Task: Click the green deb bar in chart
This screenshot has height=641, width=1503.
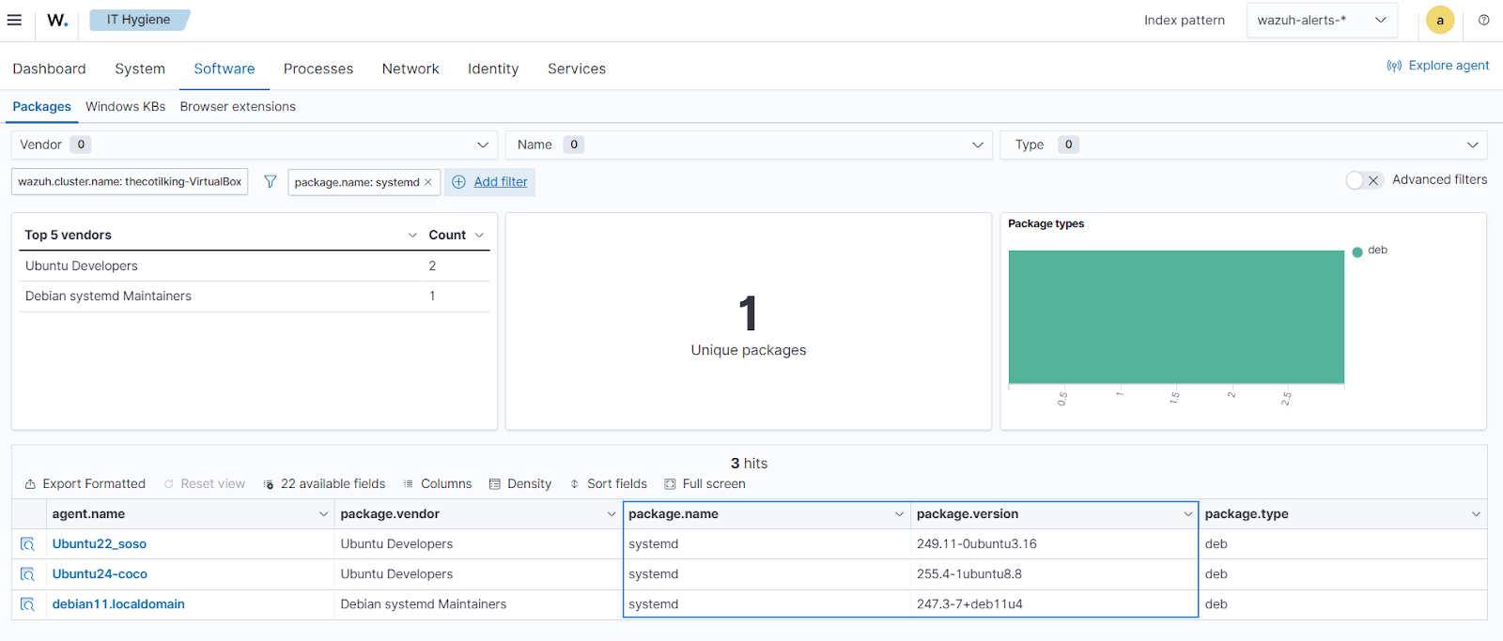Action: [1175, 316]
